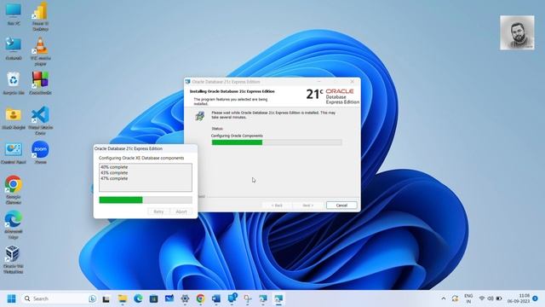This screenshot has width=545, height=307.
Task: Click the Abort button in configuration dialog
Action: coord(181,211)
